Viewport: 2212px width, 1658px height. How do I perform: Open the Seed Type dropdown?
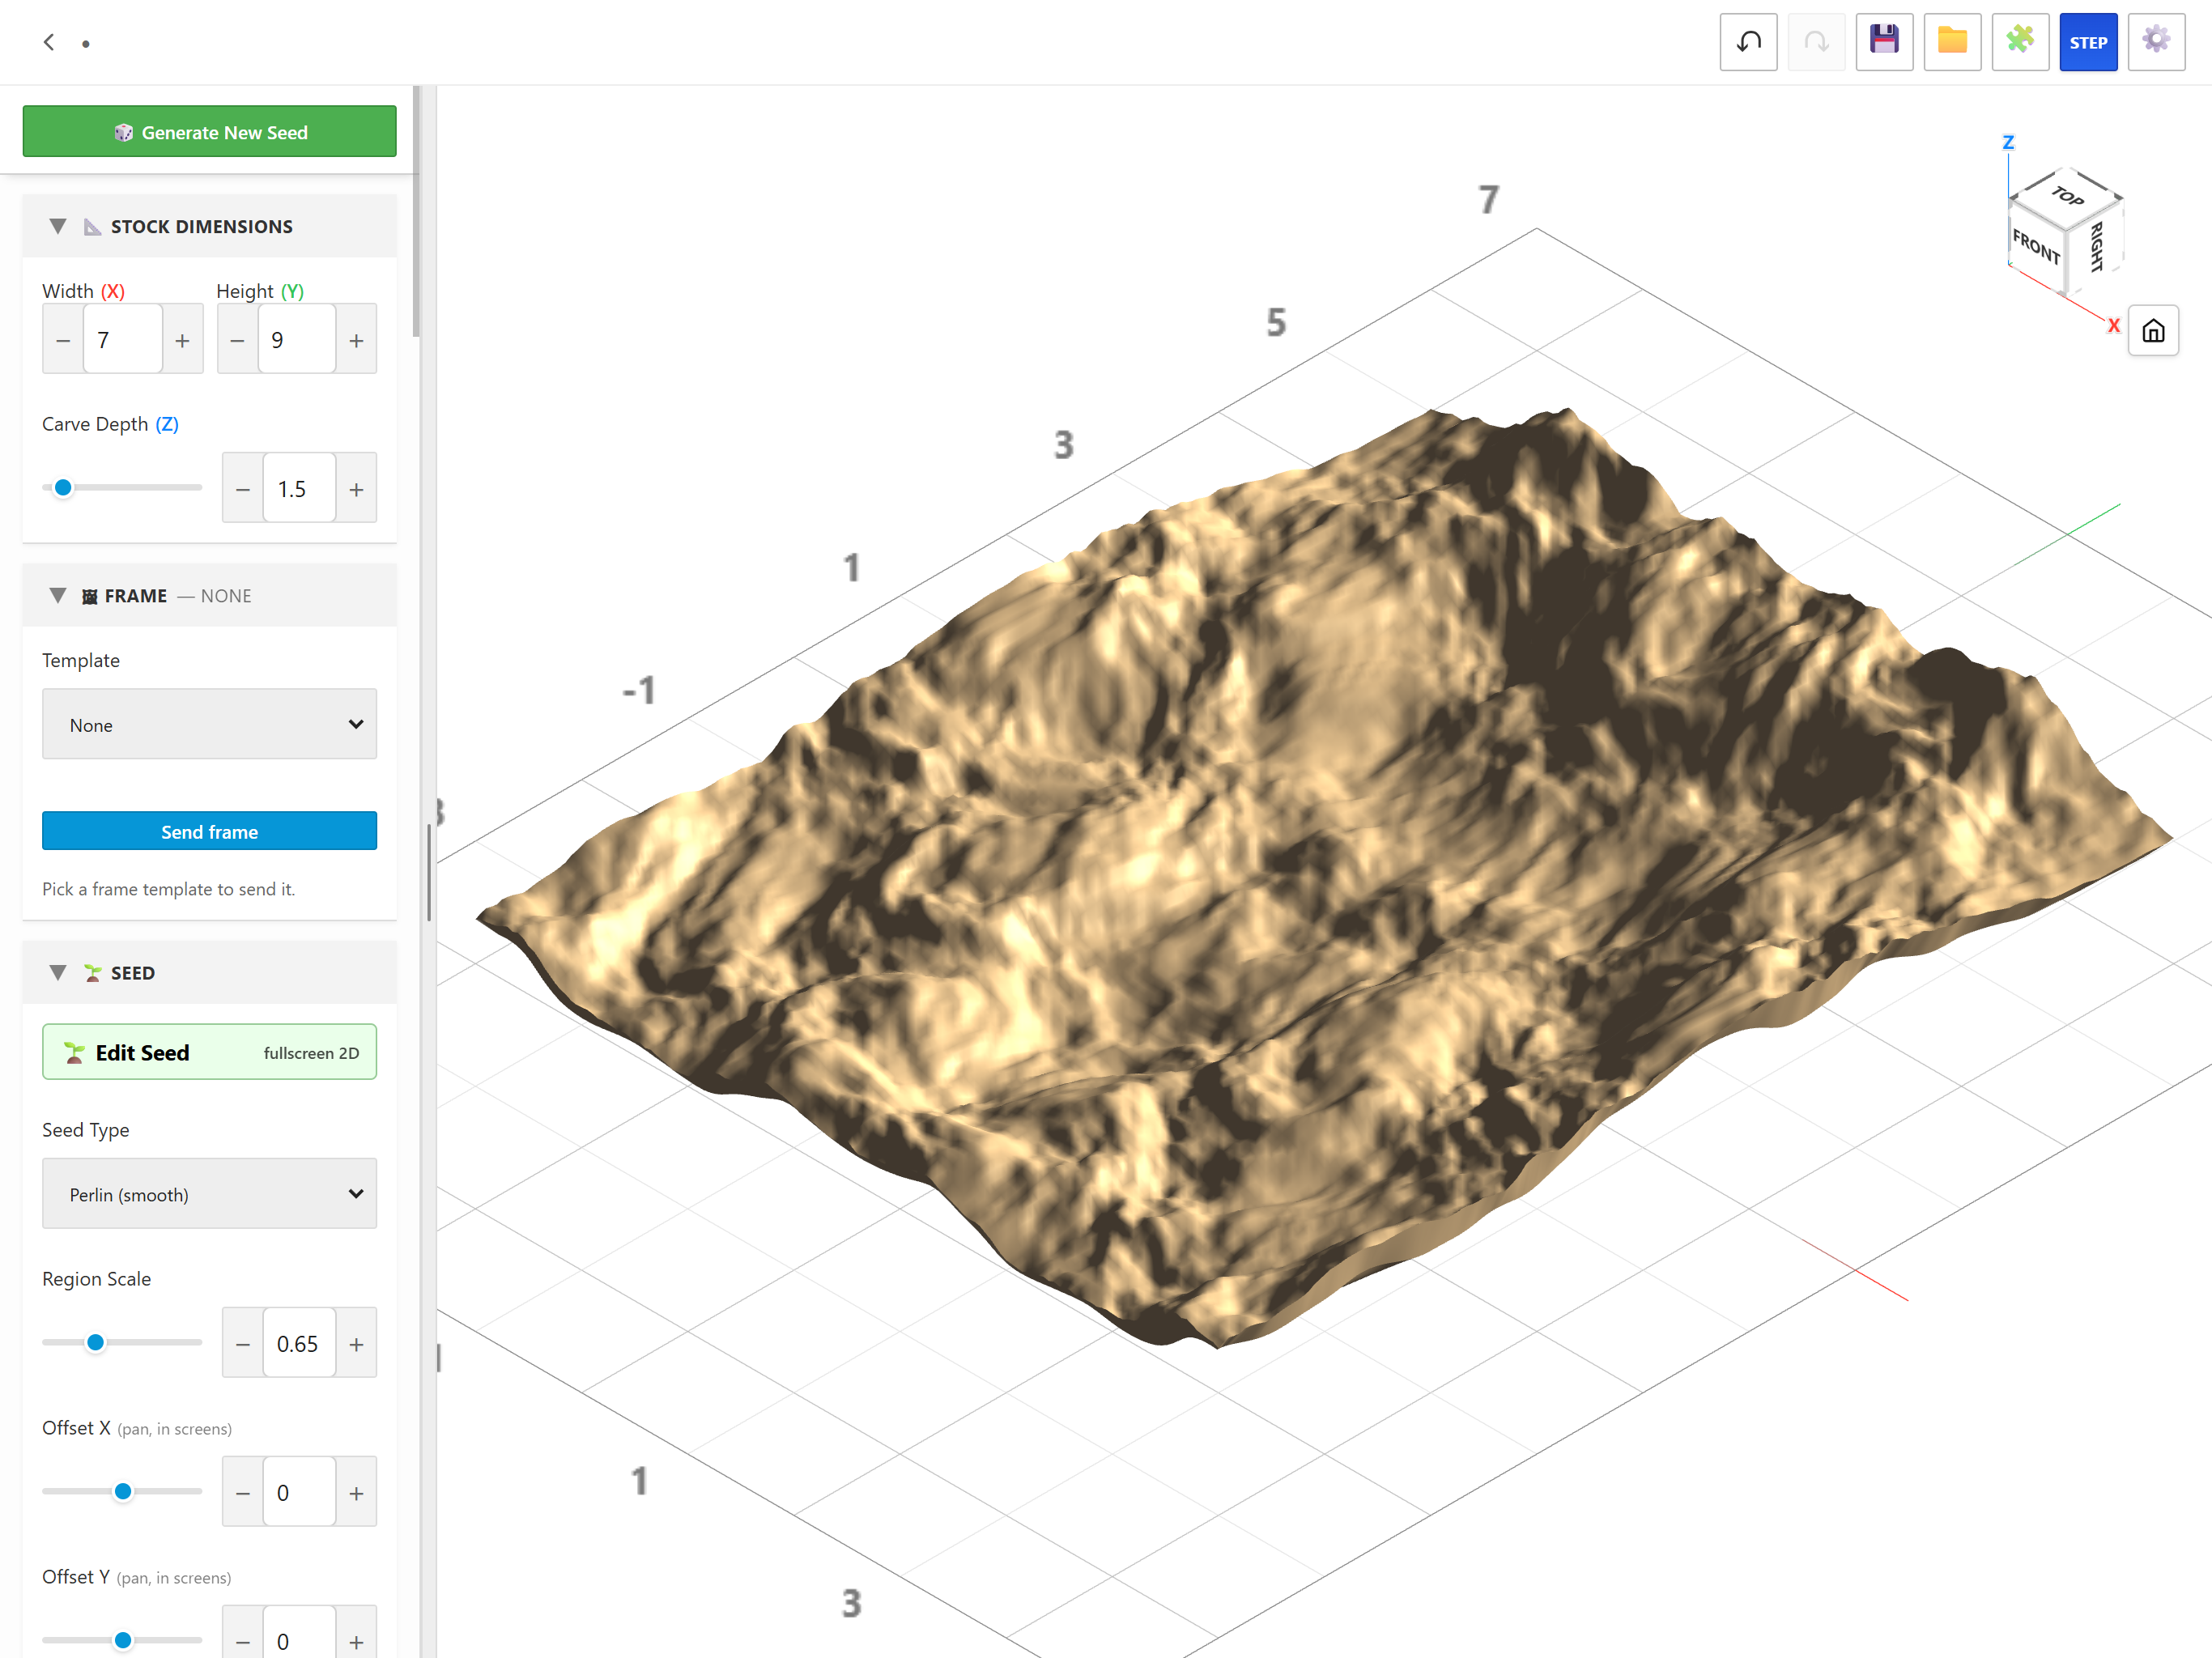coord(209,1193)
